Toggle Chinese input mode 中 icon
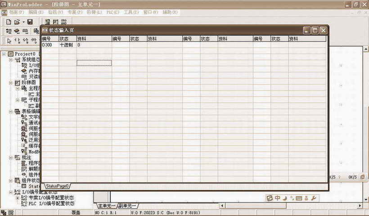This screenshot has height=216, width=369. click(278, 198)
